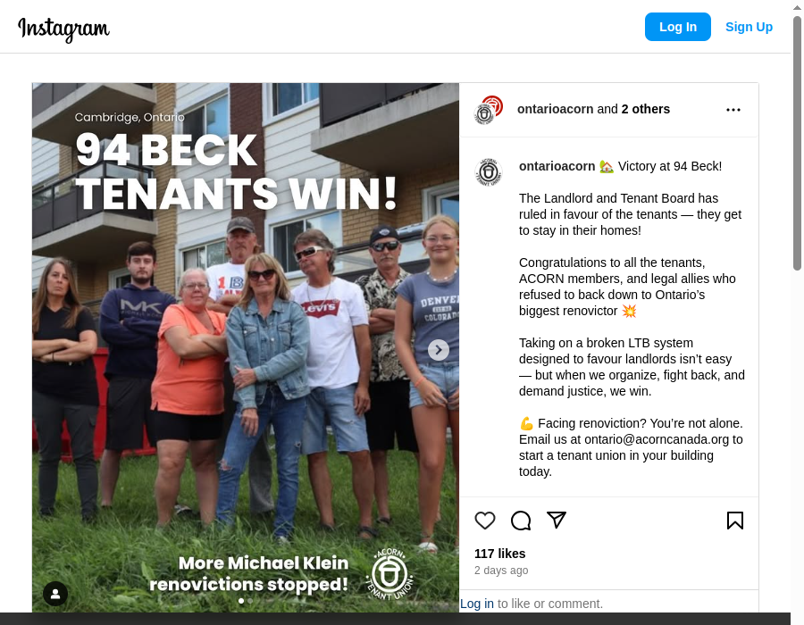This screenshot has width=804, height=625.
Task: View the '2 others' collaborators
Action: tap(646, 109)
